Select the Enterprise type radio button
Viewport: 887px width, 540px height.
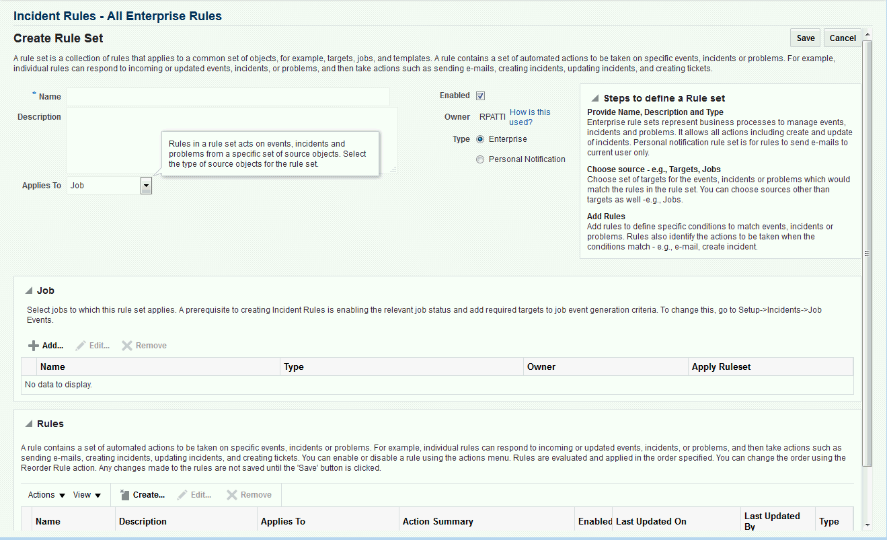480,139
